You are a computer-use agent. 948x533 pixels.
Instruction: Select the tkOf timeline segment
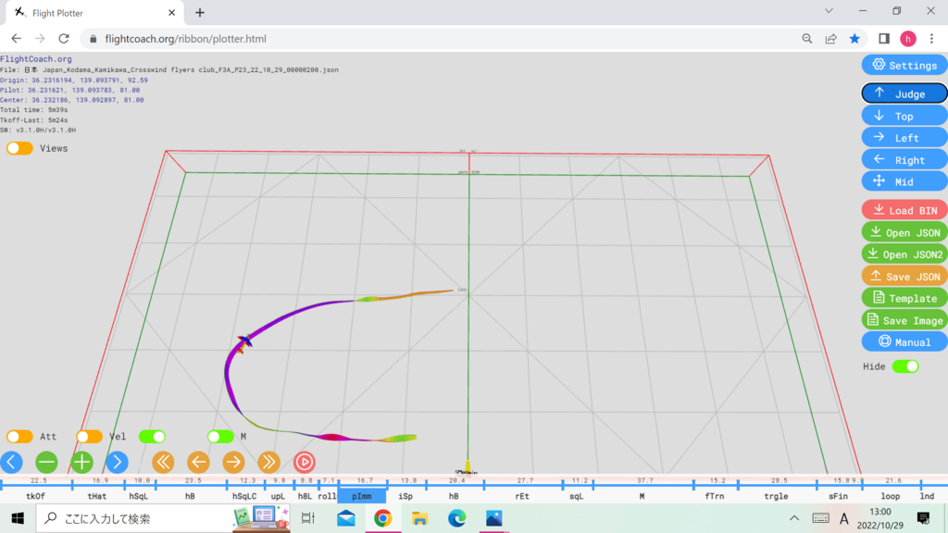coord(36,496)
